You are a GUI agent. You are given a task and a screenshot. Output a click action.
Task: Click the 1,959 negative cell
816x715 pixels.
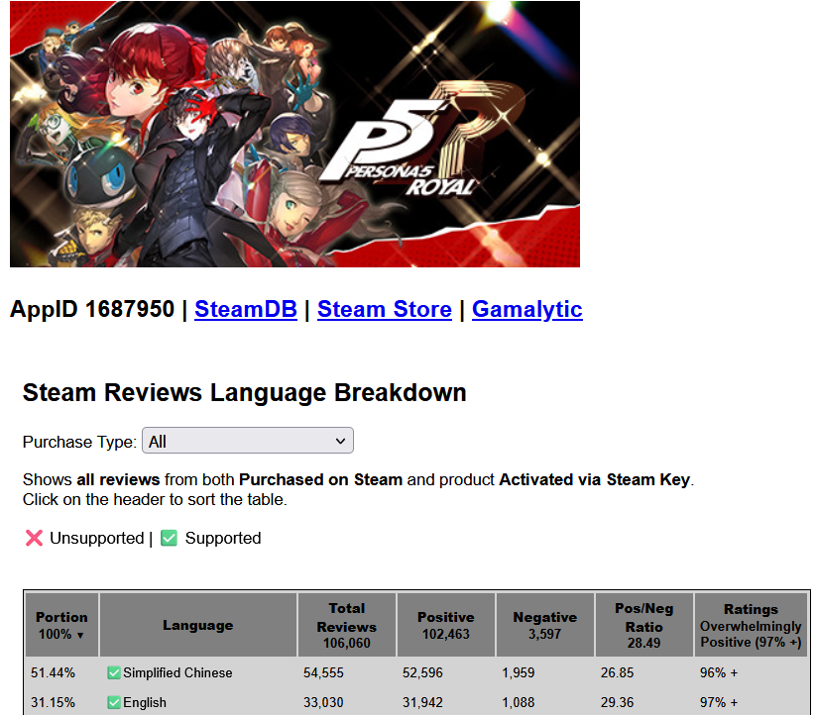[x=545, y=672]
